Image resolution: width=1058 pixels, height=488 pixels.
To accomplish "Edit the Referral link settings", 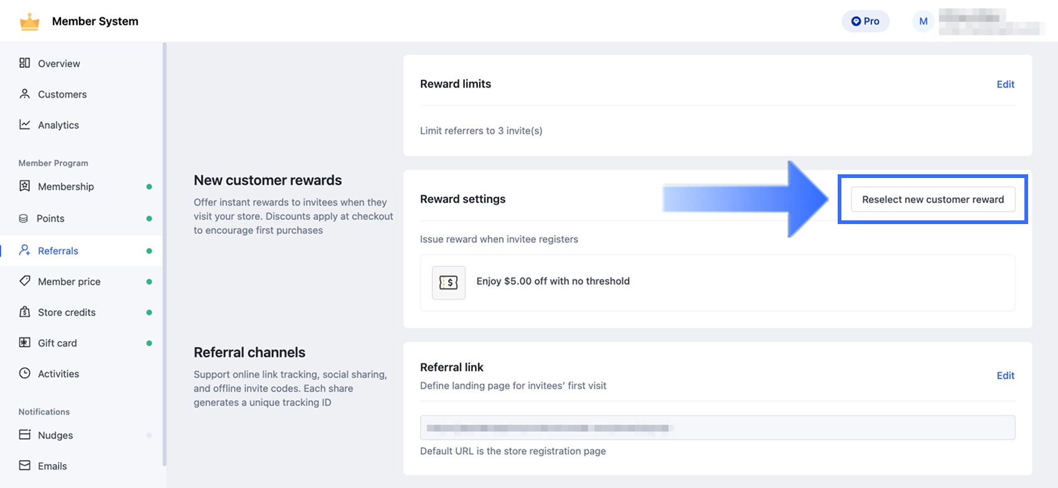I will pyautogui.click(x=1005, y=375).
